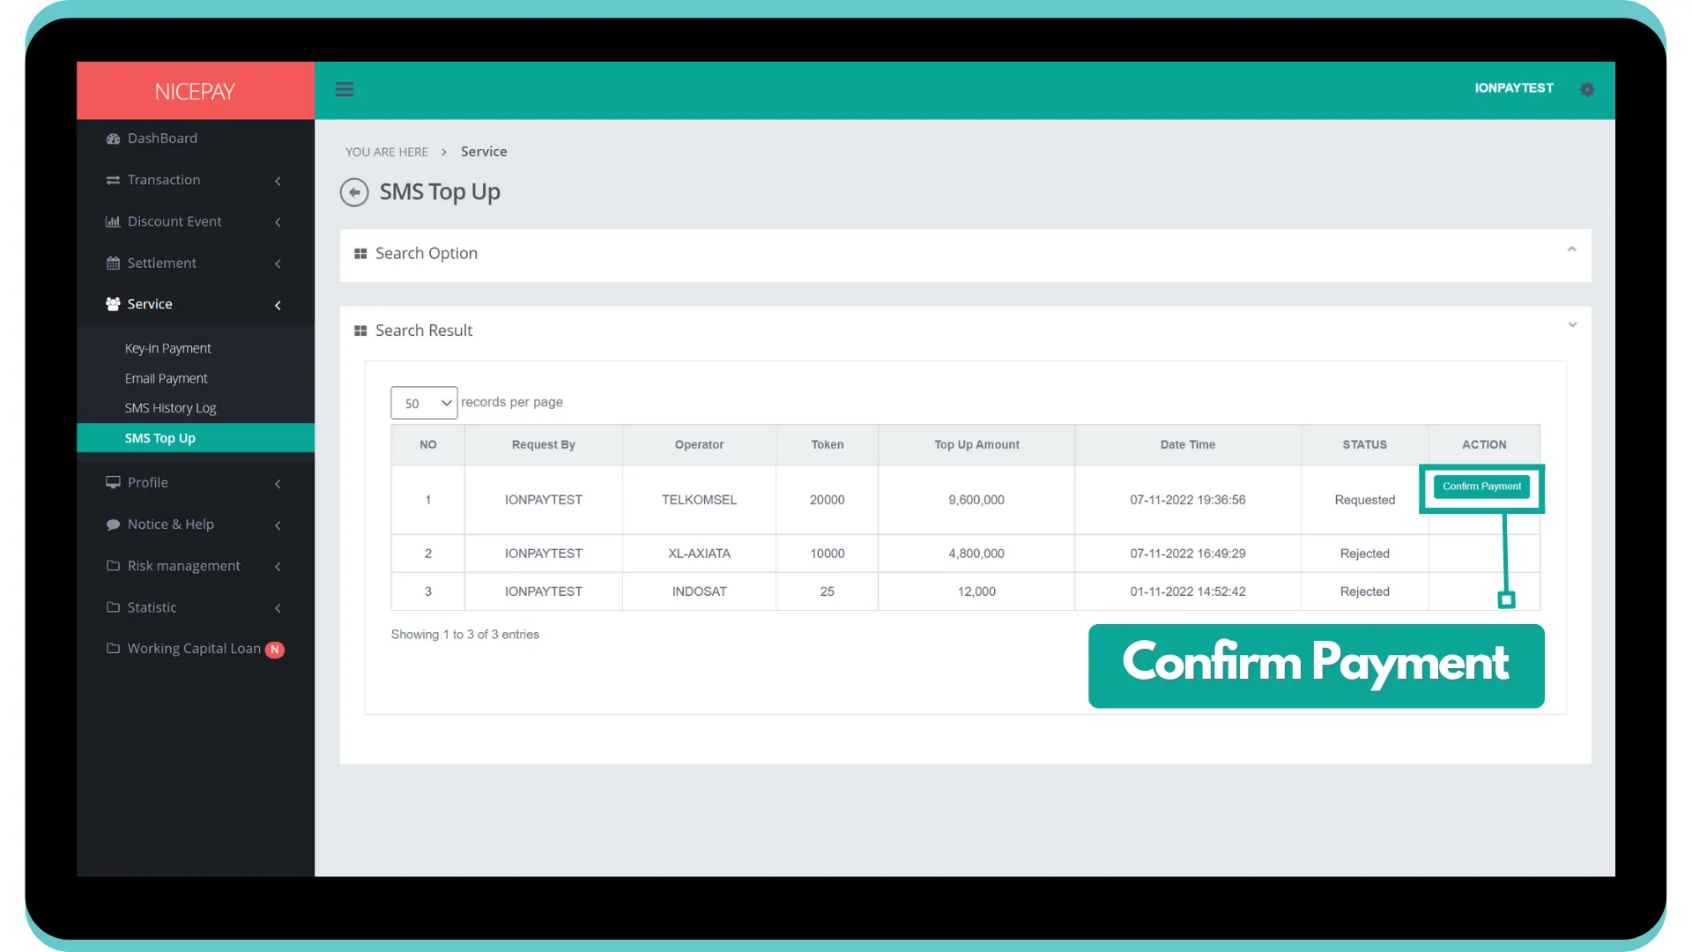Click the Confirm Payment button in row 1
The image size is (1692, 952).
pos(1481,487)
